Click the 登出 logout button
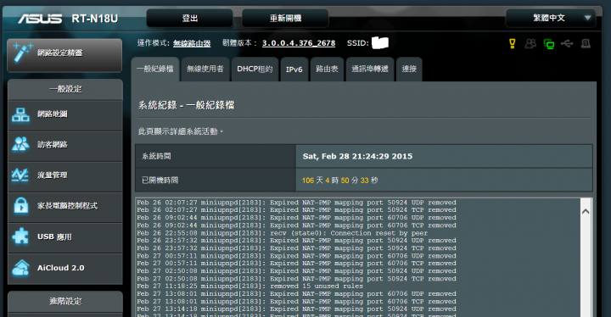 [x=190, y=18]
